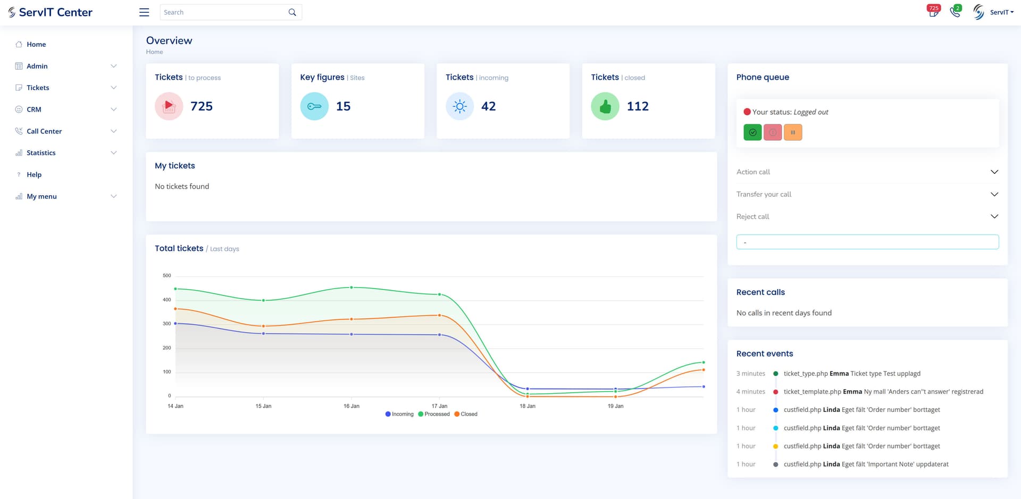1021x499 pixels.
Task: Click the thumbs-up icon in Tickets closed
Action: pyautogui.click(x=605, y=106)
